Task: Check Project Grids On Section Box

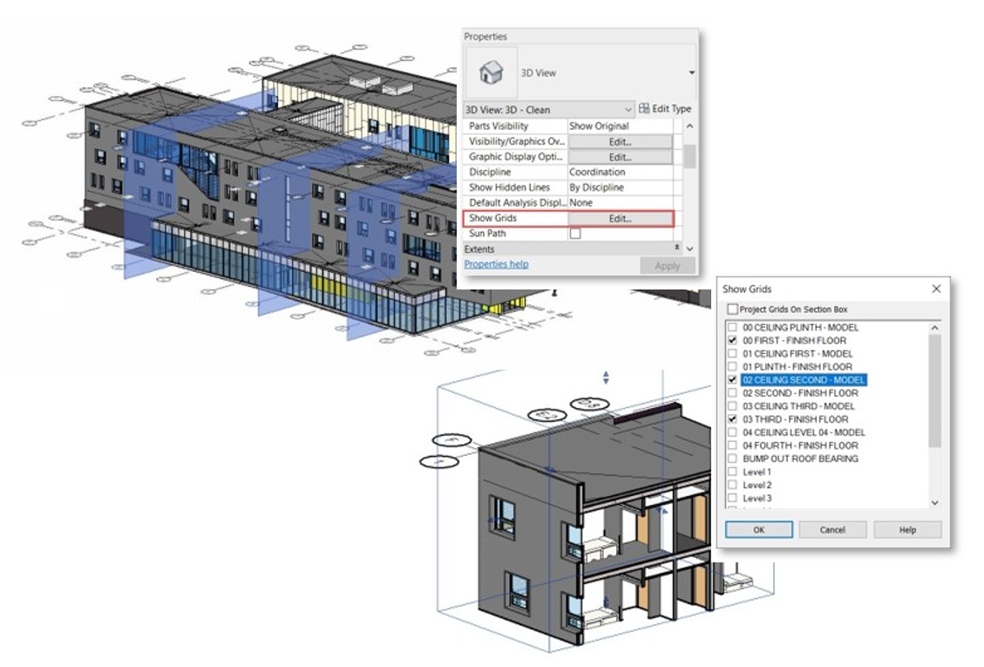Action: click(732, 310)
